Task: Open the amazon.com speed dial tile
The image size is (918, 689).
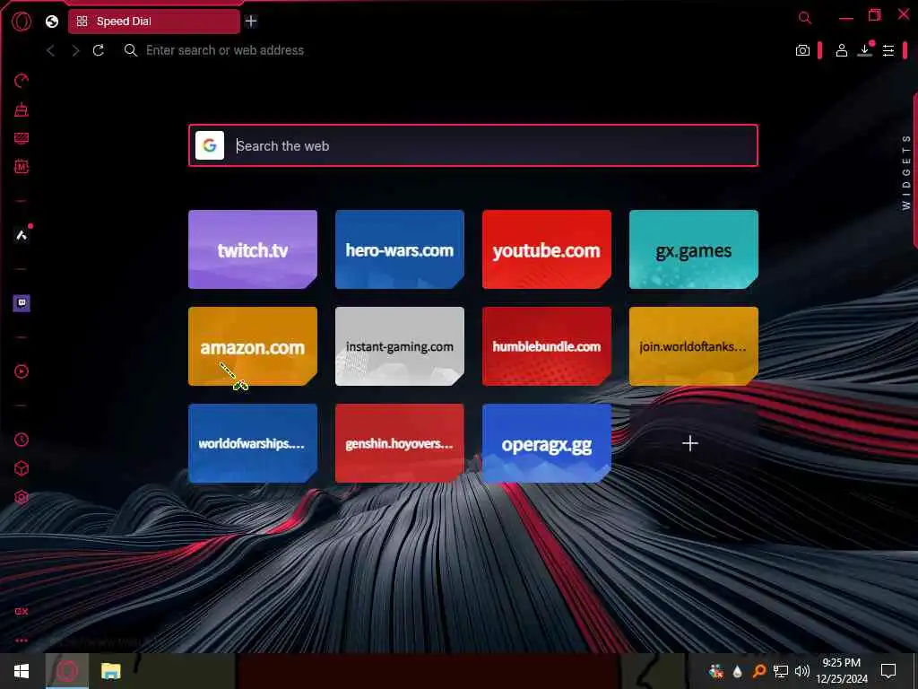Action: [252, 346]
